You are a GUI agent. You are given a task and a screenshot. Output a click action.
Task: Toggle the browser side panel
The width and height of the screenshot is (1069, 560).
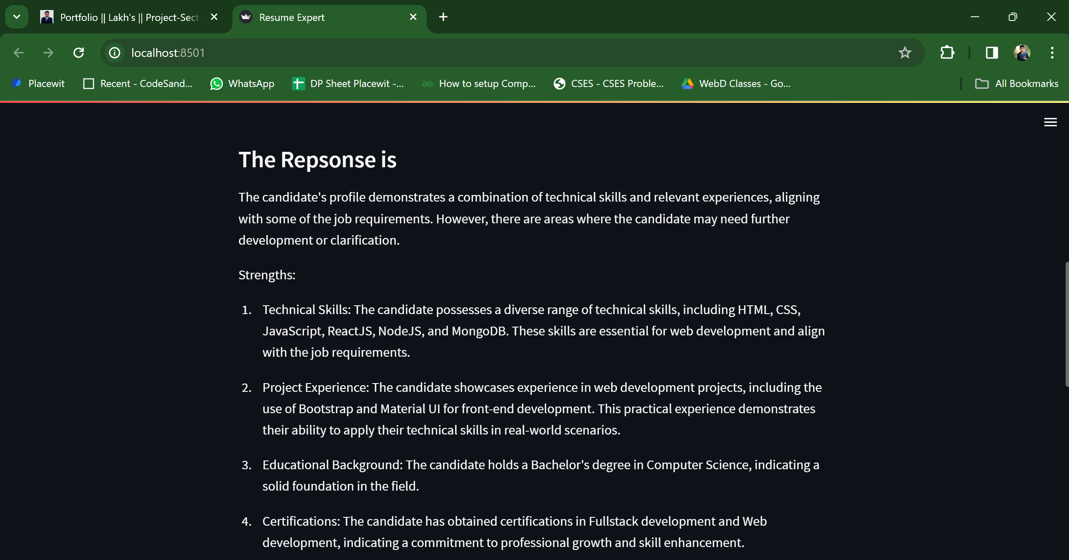(992, 53)
